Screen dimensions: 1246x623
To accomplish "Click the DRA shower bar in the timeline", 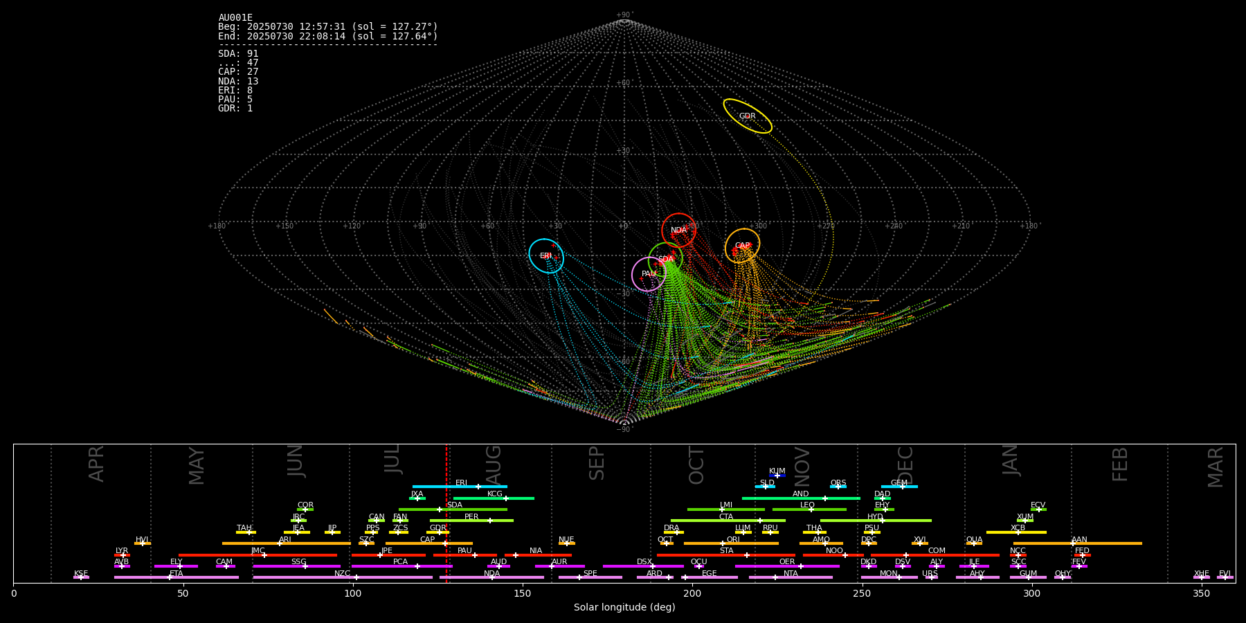I will point(674,532).
